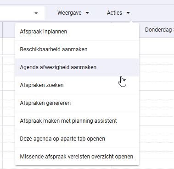Select Beschikbaarheid aanmaken
The width and height of the screenshot is (174, 169).
pos(77,49)
